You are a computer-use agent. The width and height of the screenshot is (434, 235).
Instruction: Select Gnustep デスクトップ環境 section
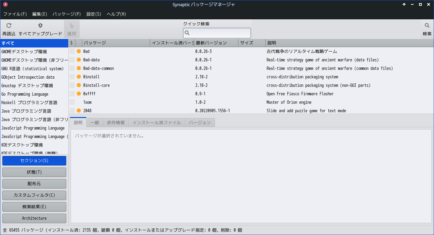click(34, 85)
